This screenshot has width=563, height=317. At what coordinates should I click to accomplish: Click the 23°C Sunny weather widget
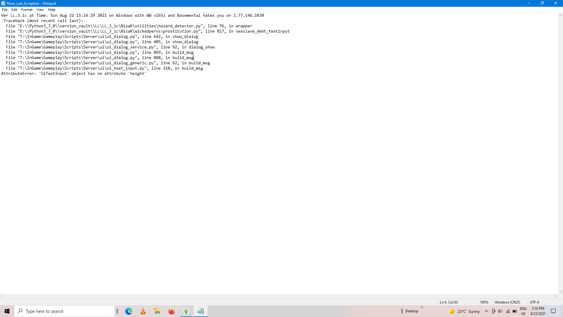pyautogui.click(x=464, y=311)
